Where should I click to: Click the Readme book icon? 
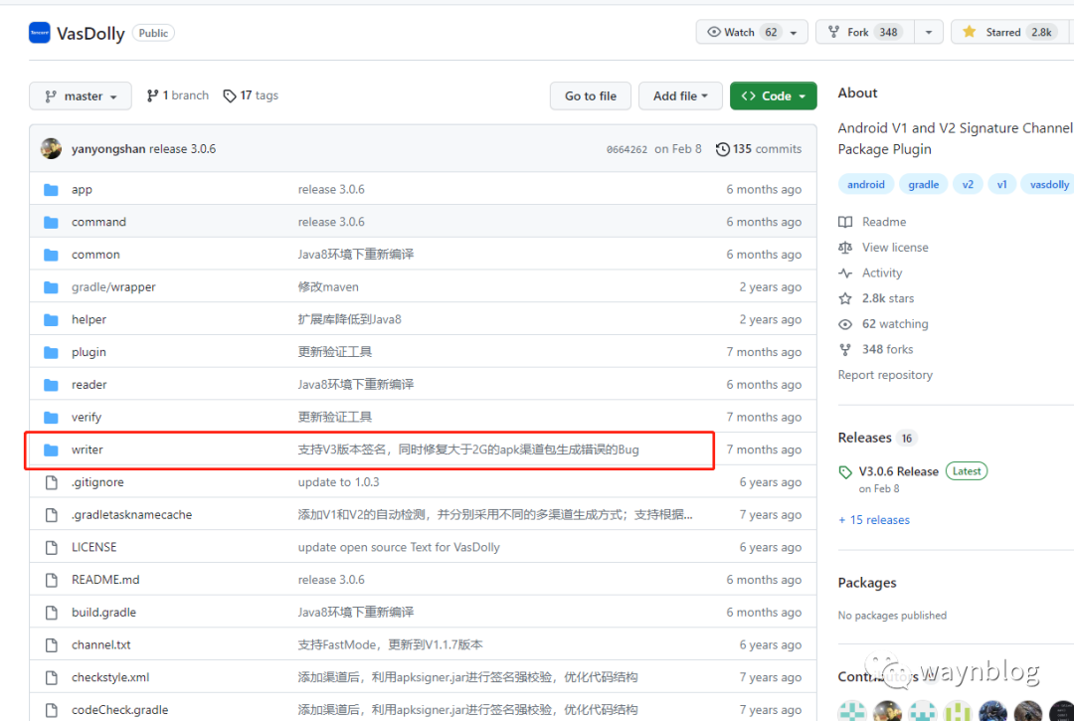(845, 222)
